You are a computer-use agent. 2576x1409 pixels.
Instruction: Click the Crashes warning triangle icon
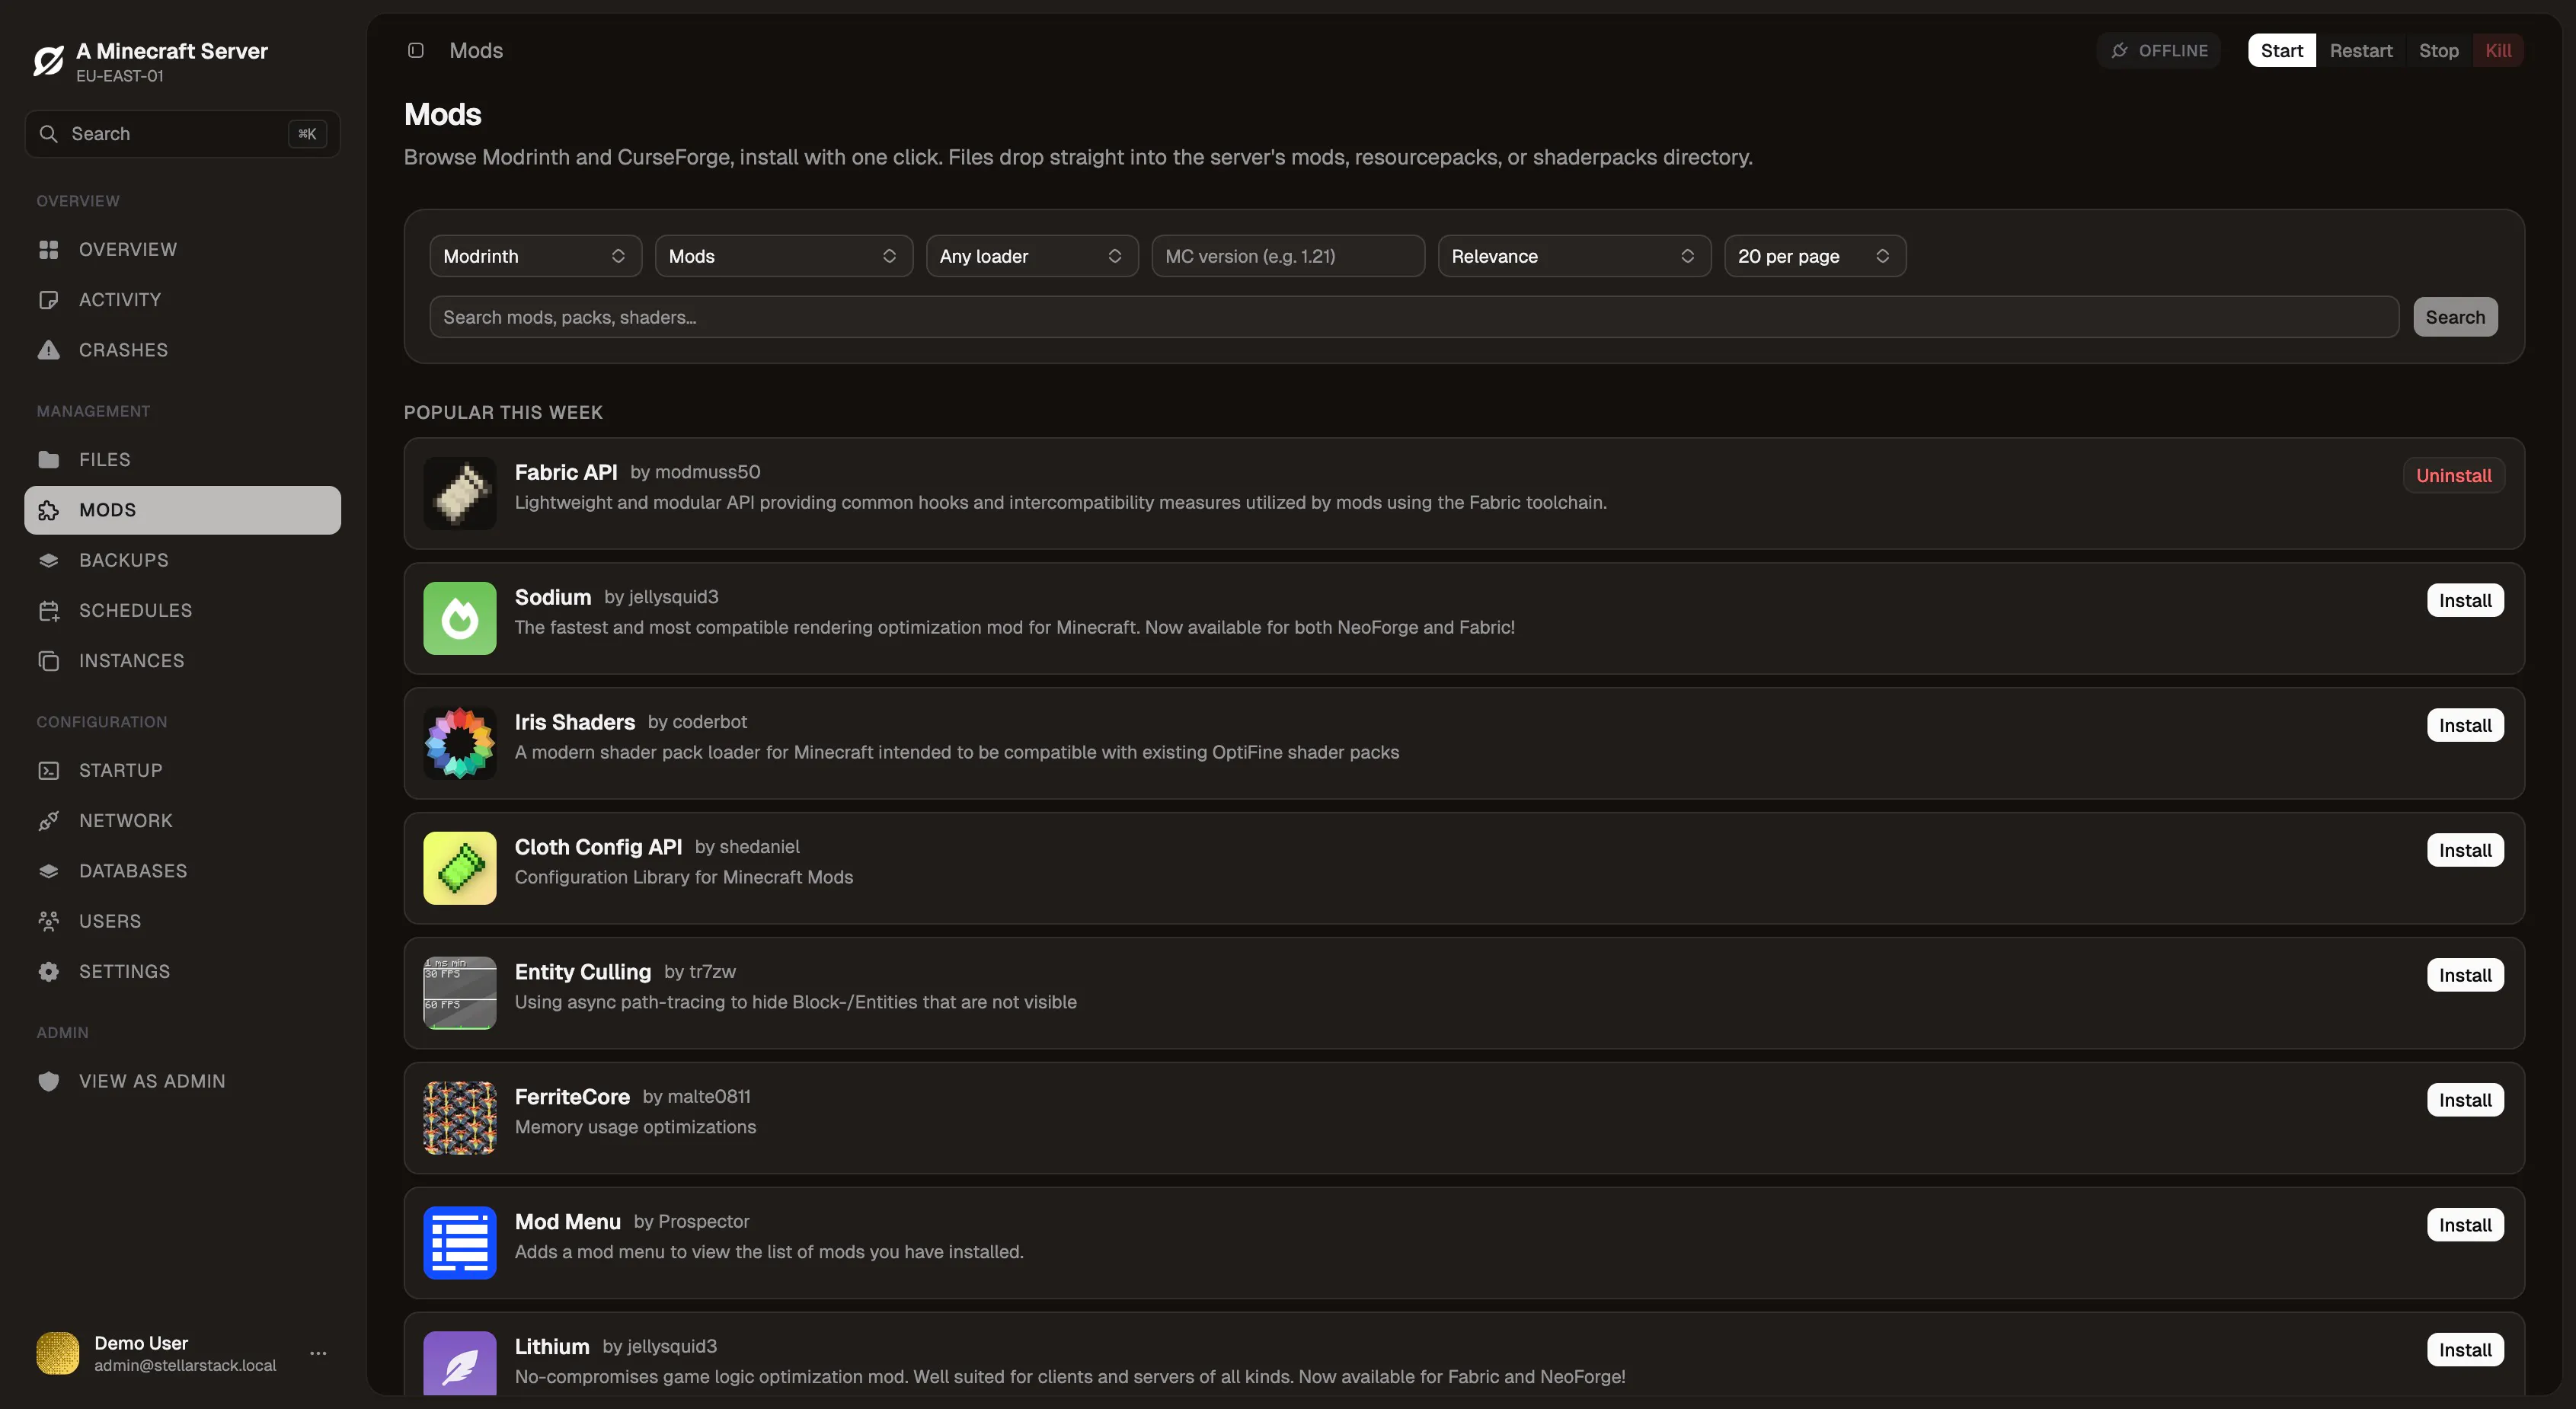click(x=48, y=350)
